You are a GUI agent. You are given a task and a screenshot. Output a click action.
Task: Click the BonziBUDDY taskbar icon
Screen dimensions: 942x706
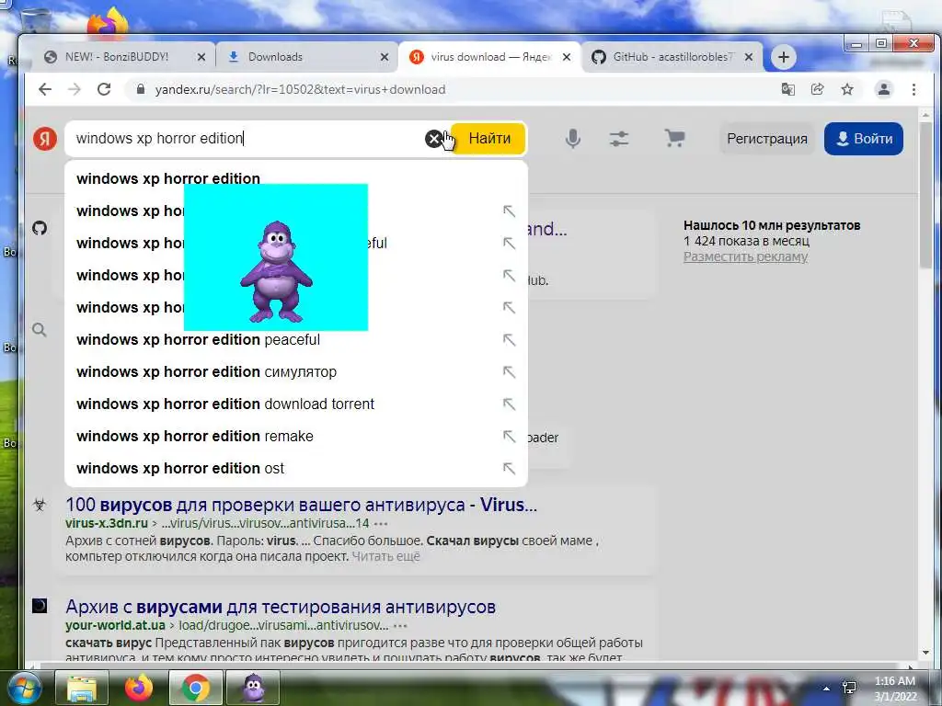(x=253, y=688)
